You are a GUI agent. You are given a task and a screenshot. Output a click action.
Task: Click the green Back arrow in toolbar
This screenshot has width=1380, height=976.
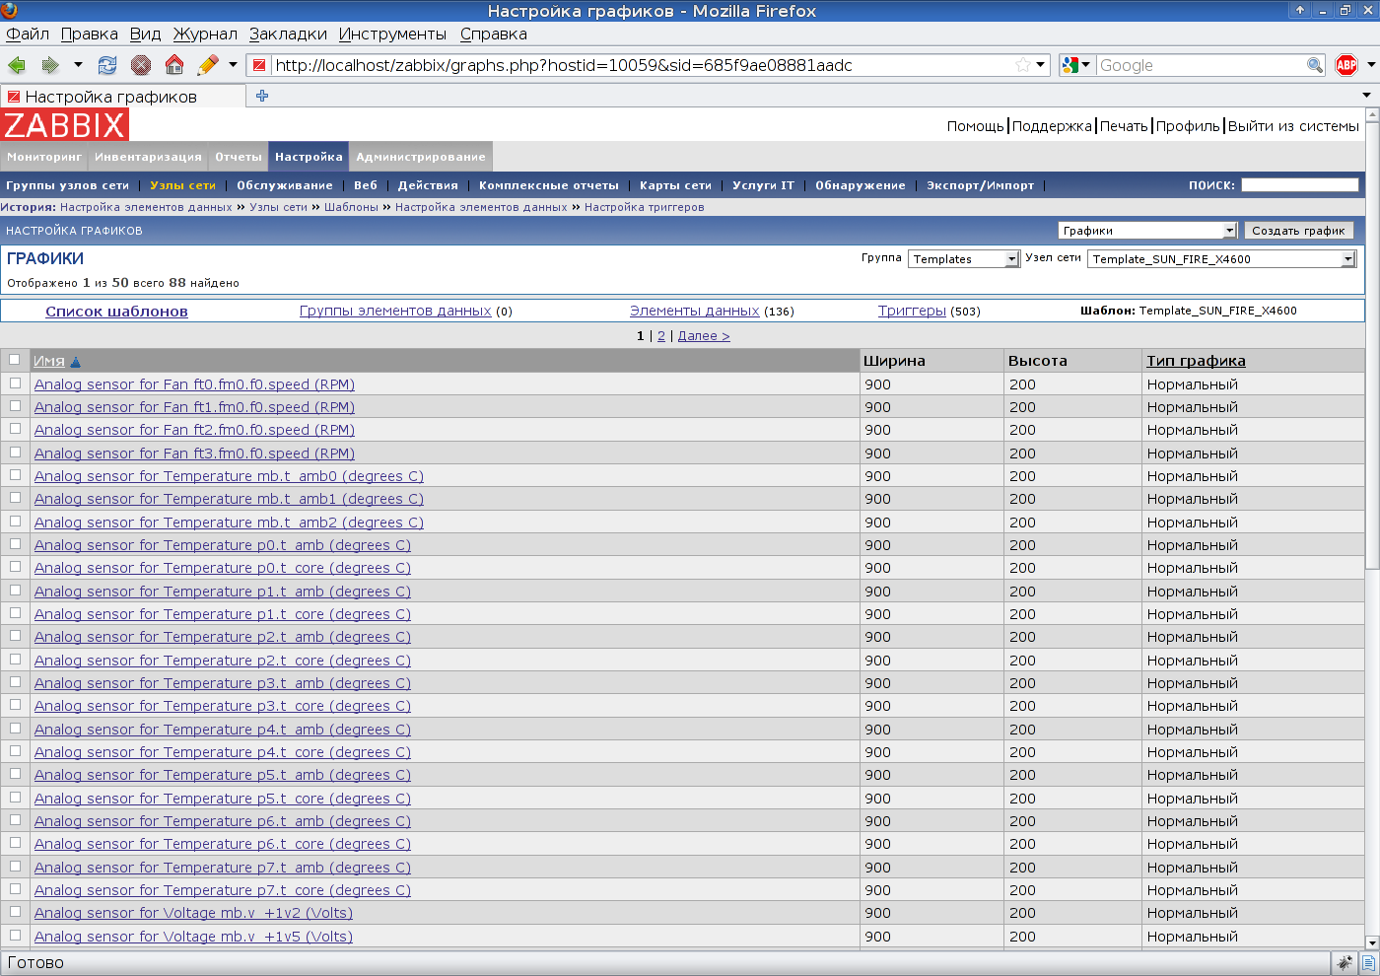tap(17, 65)
